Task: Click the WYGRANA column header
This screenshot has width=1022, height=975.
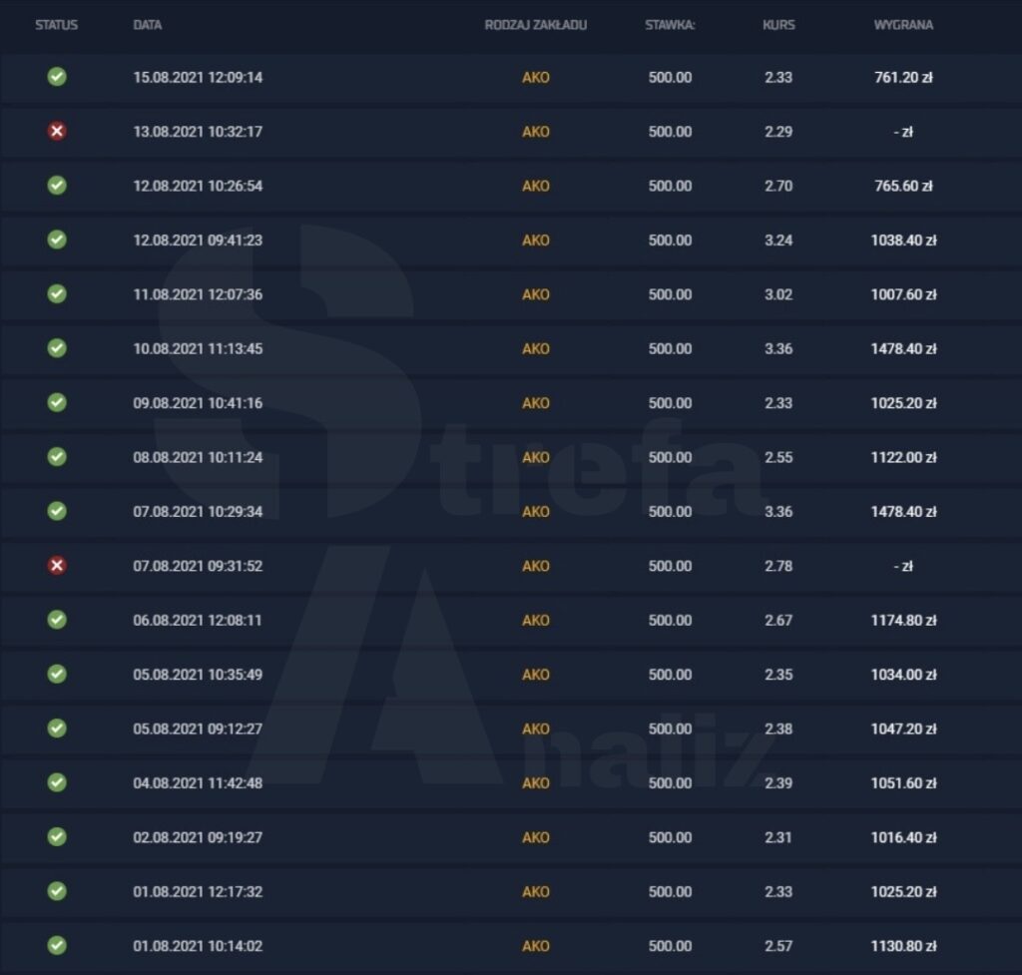Action: point(903,25)
